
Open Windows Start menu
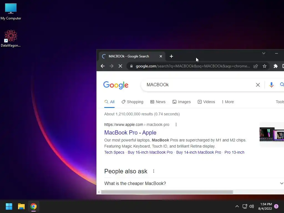point(9,206)
